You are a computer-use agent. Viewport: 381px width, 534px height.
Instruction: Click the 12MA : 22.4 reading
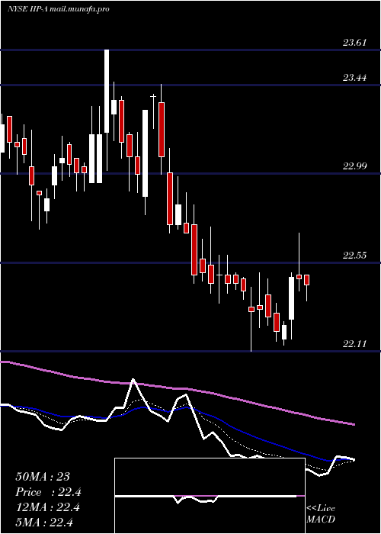click(x=47, y=507)
